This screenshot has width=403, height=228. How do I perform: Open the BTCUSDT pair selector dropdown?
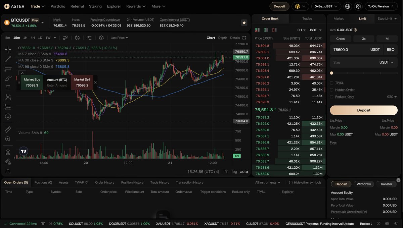[43, 22]
